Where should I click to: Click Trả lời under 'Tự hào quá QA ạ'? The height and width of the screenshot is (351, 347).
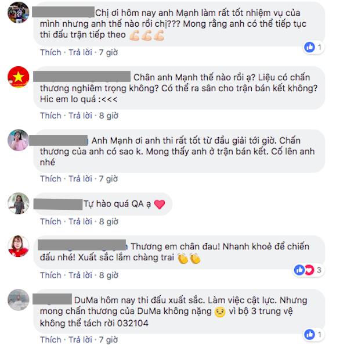80,221
